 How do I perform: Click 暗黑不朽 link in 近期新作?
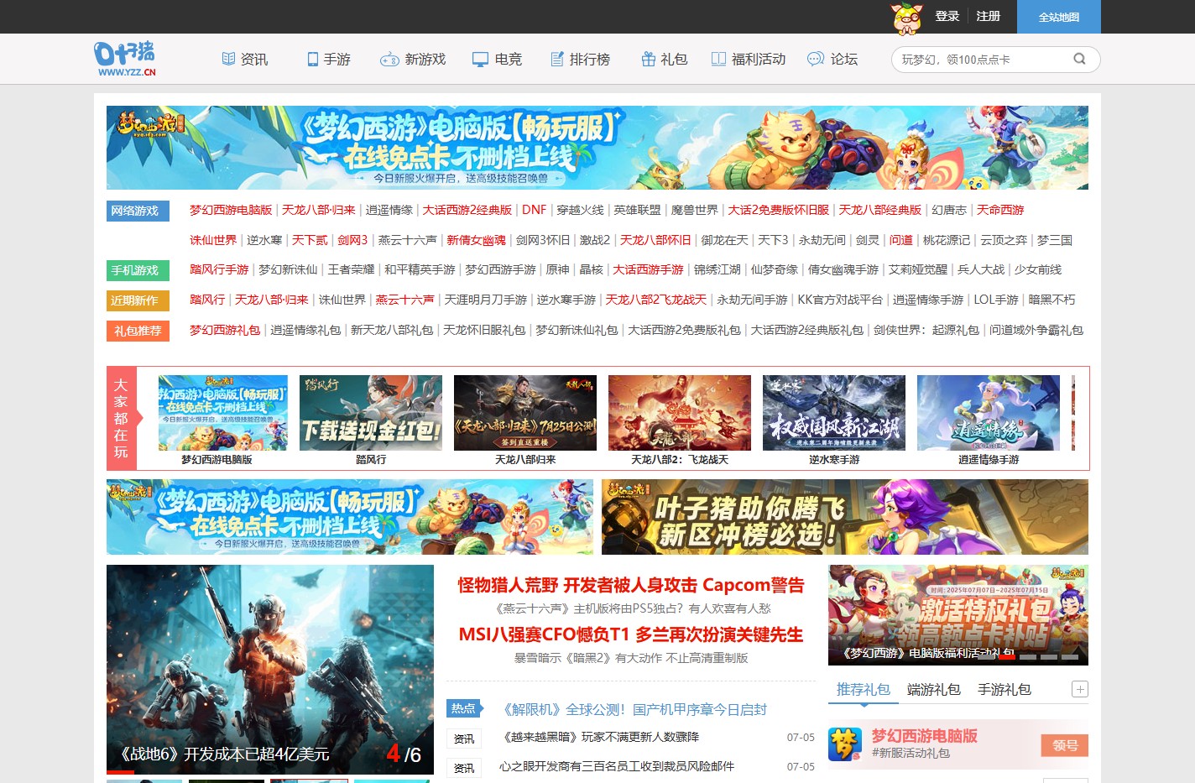(x=1051, y=300)
